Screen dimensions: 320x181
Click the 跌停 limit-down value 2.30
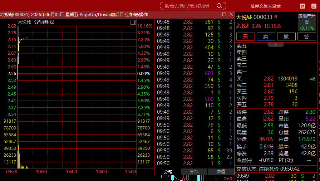(310, 112)
